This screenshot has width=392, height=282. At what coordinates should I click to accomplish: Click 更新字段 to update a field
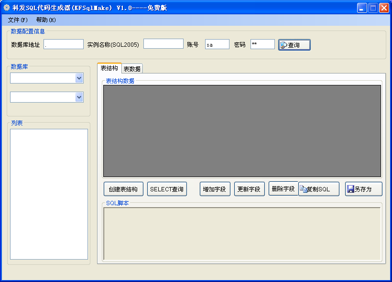[249, 188]
